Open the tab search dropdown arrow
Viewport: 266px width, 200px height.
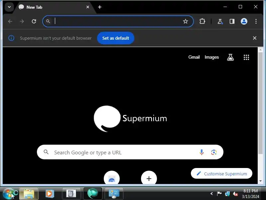pyautogui.click(x=9, y=7)
